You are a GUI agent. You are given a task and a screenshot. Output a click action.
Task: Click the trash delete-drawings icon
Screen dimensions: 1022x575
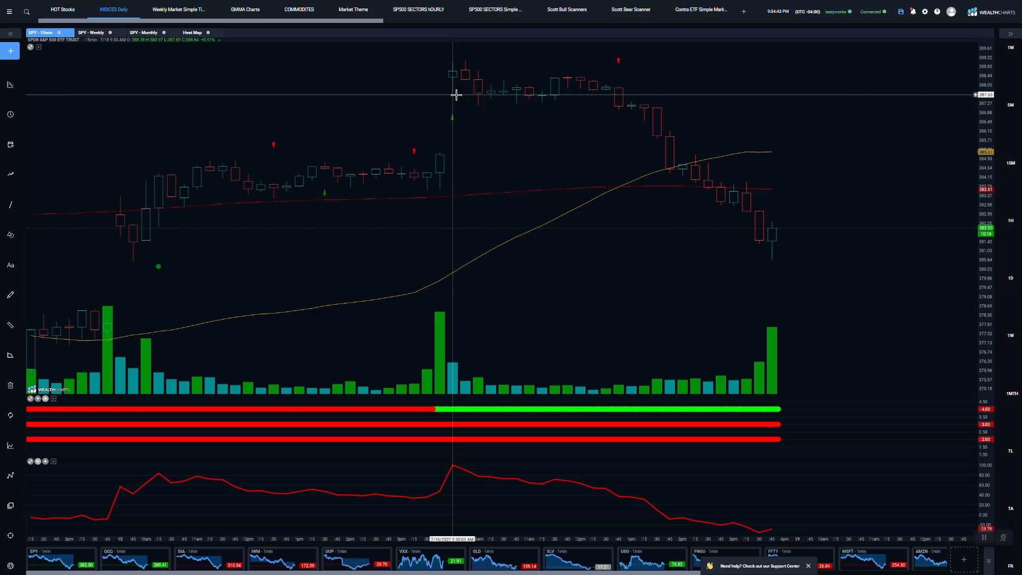pyautogui.click(x=10, y=385)
